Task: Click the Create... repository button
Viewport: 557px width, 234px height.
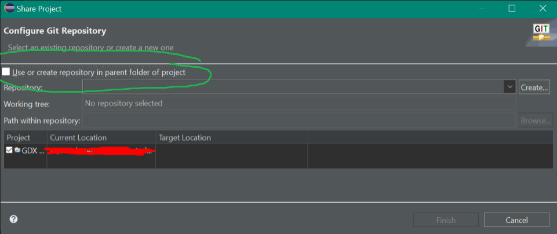Action: [x=534, y=87]
